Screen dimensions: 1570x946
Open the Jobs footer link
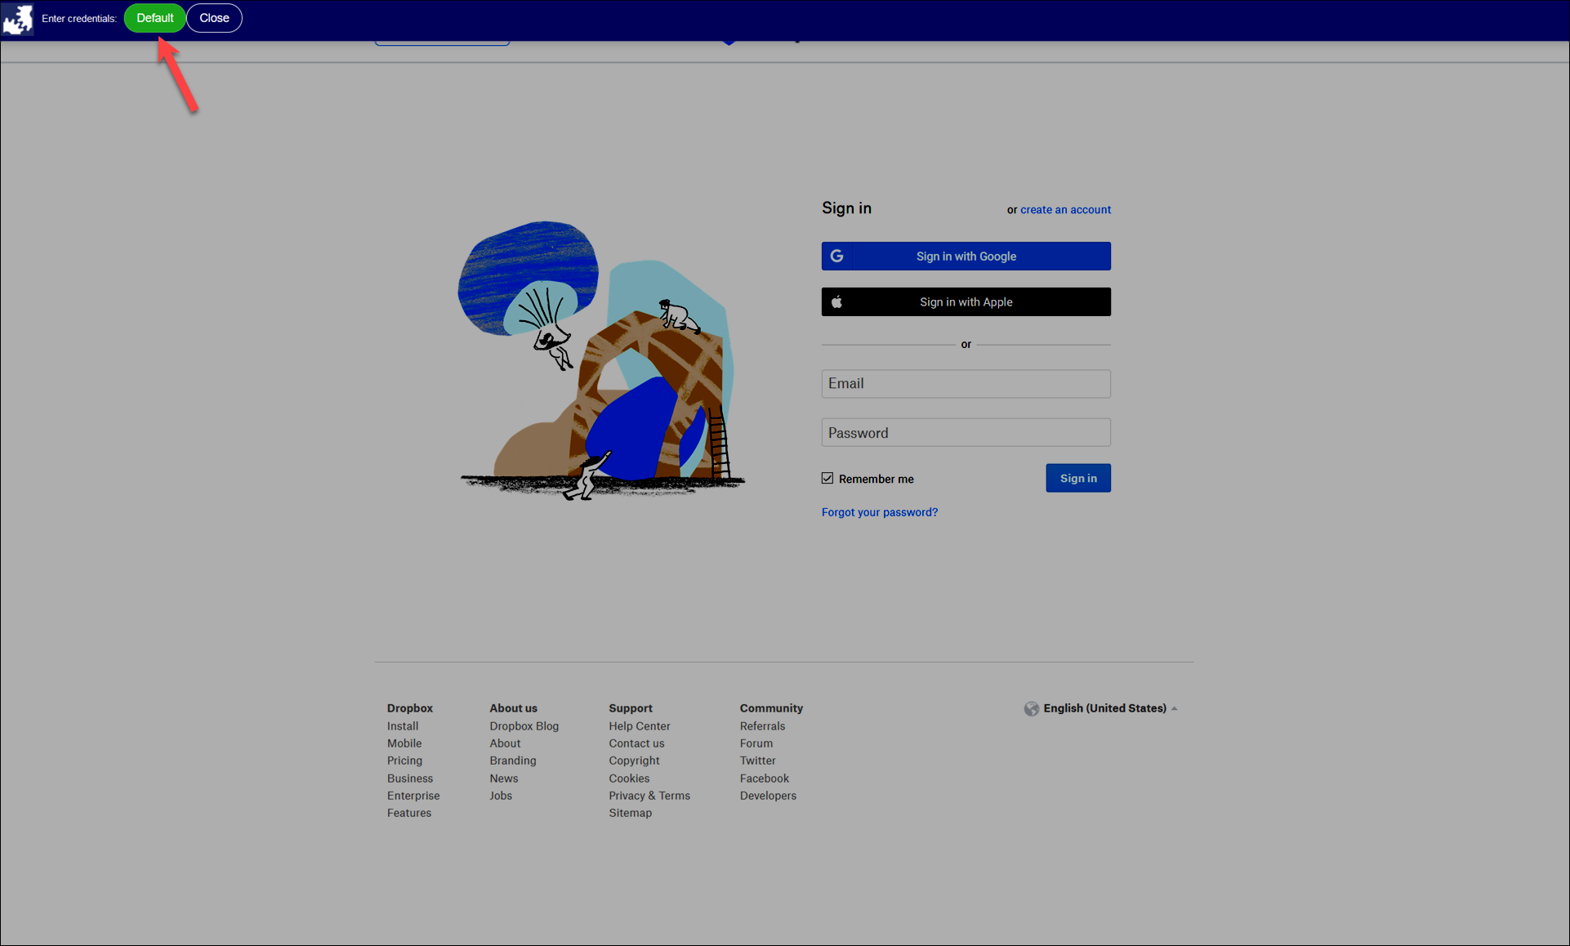click(x=501, y=796)
